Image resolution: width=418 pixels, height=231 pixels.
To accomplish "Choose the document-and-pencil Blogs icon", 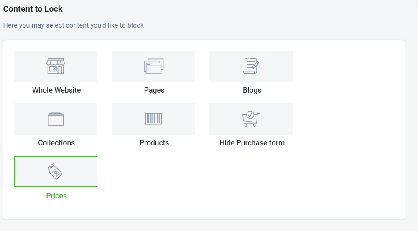I will click(x=251, y=66).
